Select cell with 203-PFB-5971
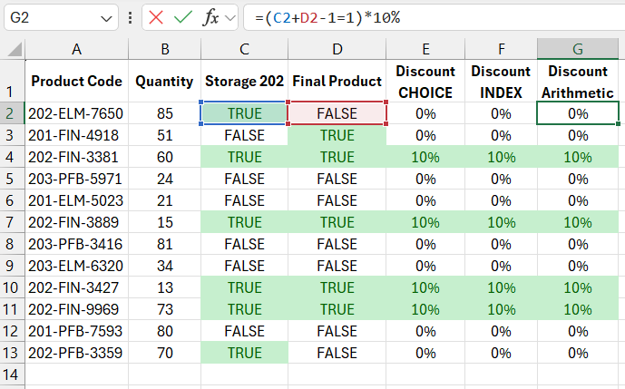625x389 pixels. click(76, 179)
